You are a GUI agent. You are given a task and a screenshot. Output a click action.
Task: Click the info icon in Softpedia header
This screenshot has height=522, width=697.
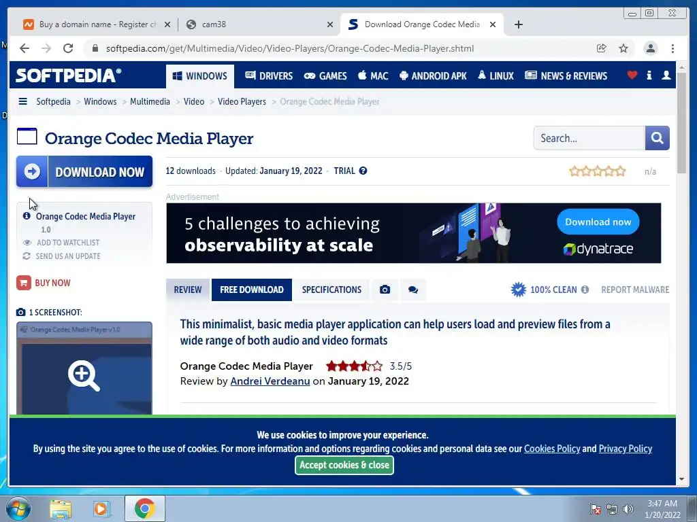pos(649,75)
